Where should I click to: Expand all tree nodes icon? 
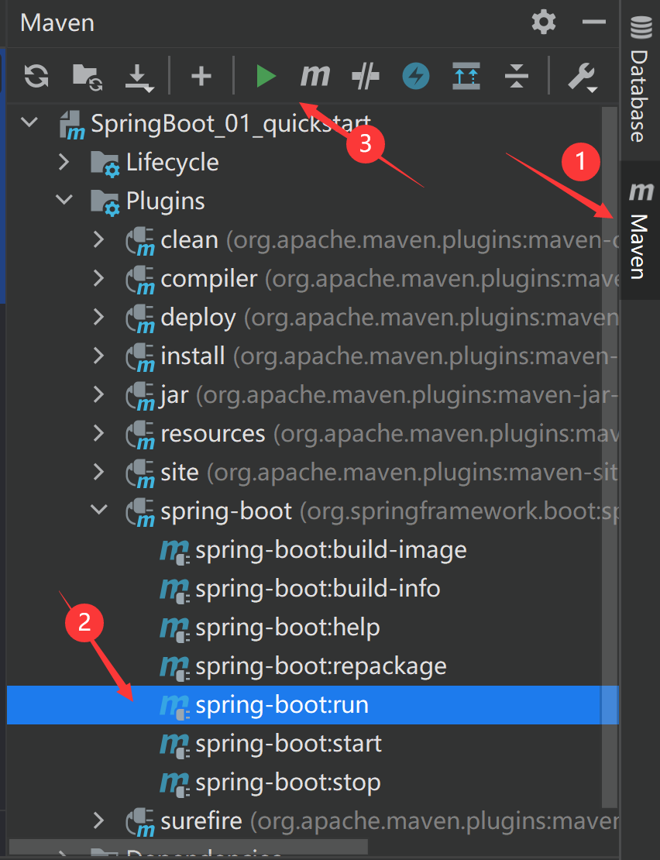tap(466, 76)
